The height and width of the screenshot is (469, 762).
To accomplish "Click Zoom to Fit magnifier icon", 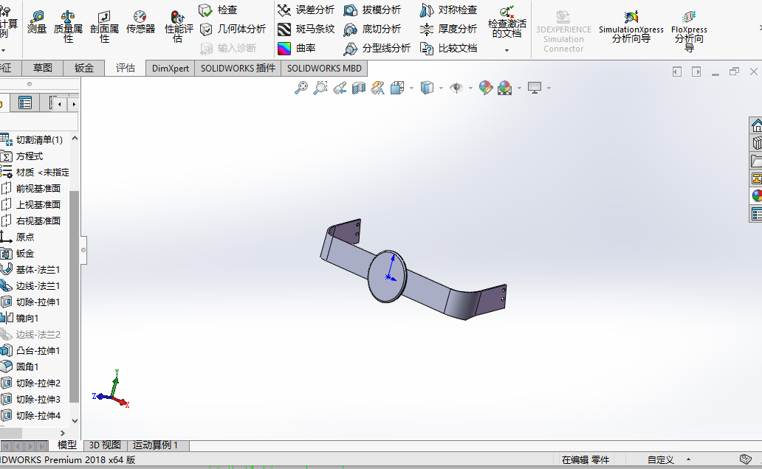I will click(301, 88).
